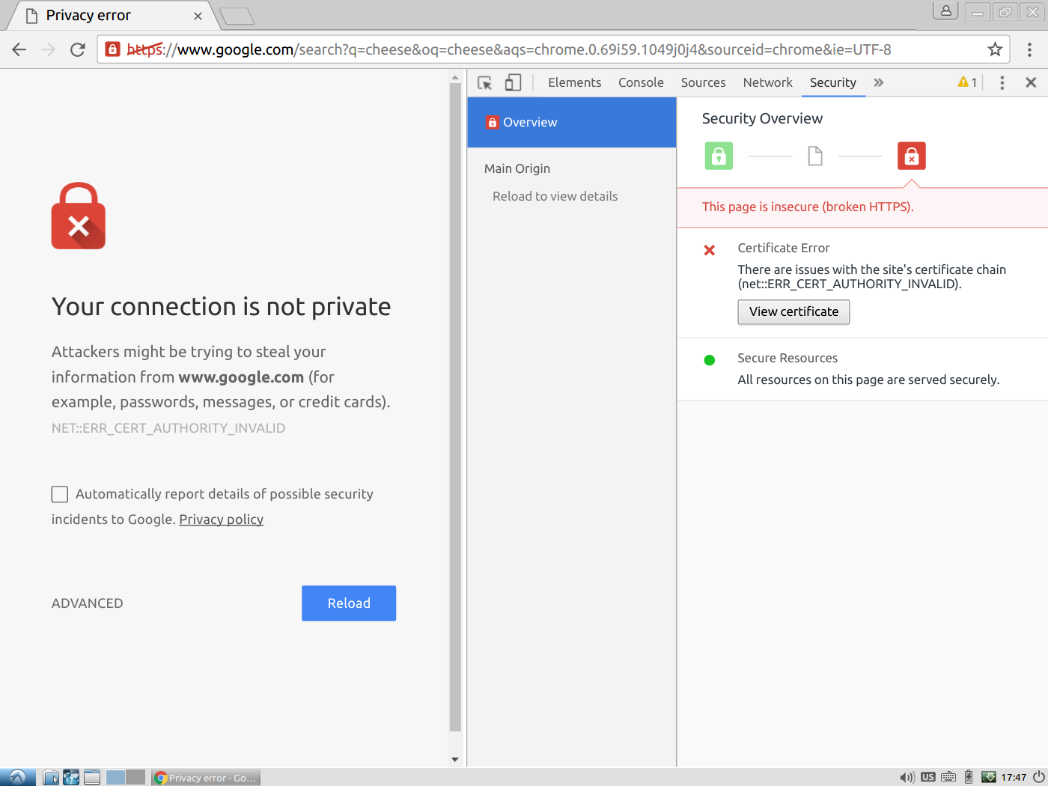Select Main Origin in the Security sidebar
The width and height of the screenshot is (1048, 786).
pos(517,168)
